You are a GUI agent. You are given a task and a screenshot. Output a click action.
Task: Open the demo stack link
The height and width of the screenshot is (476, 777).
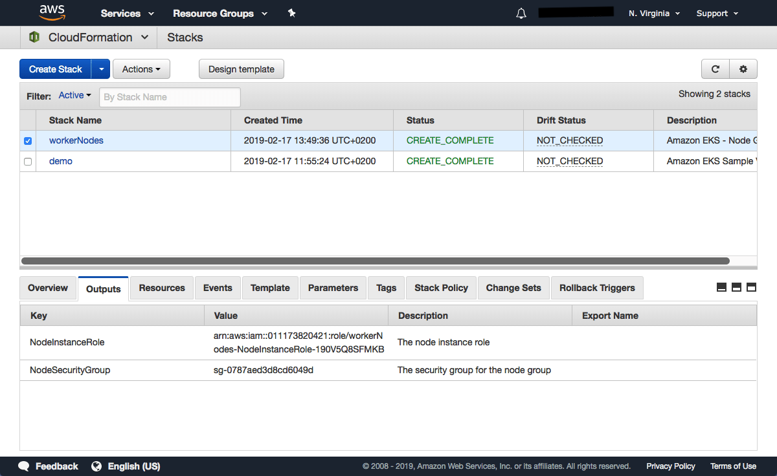point(61,161)
